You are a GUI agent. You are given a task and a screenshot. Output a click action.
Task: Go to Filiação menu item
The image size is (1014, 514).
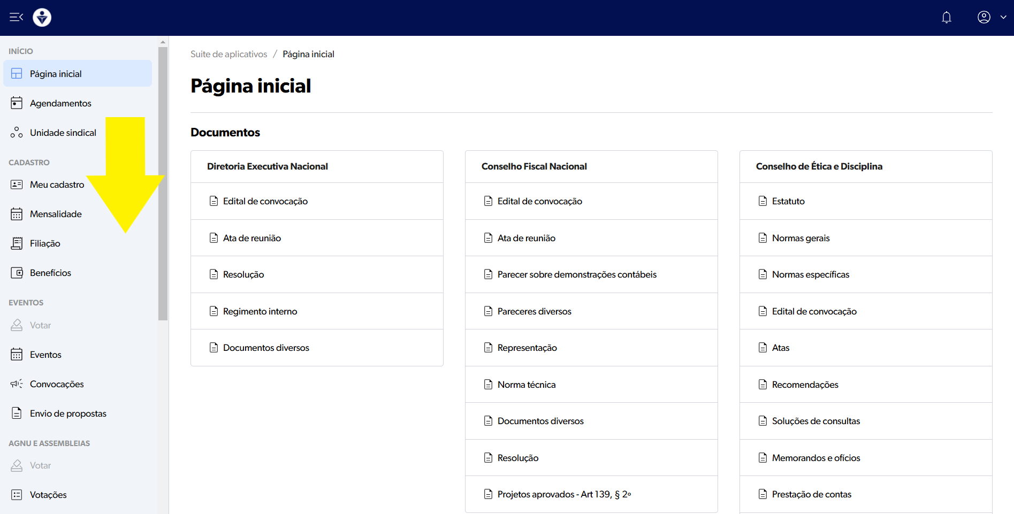45,243
